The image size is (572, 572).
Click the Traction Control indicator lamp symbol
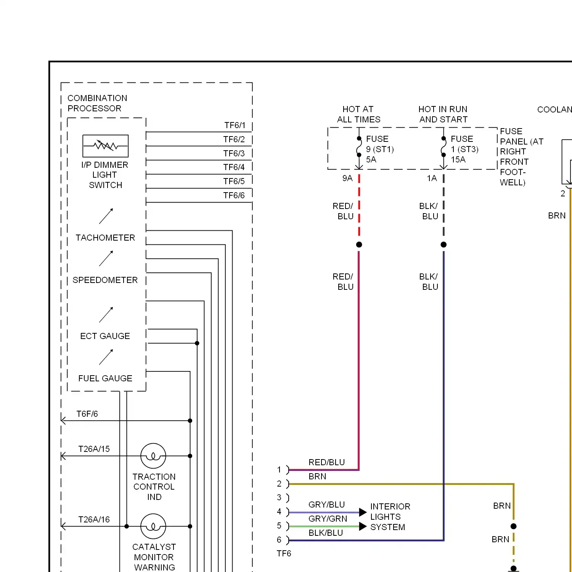coord(153,456)
